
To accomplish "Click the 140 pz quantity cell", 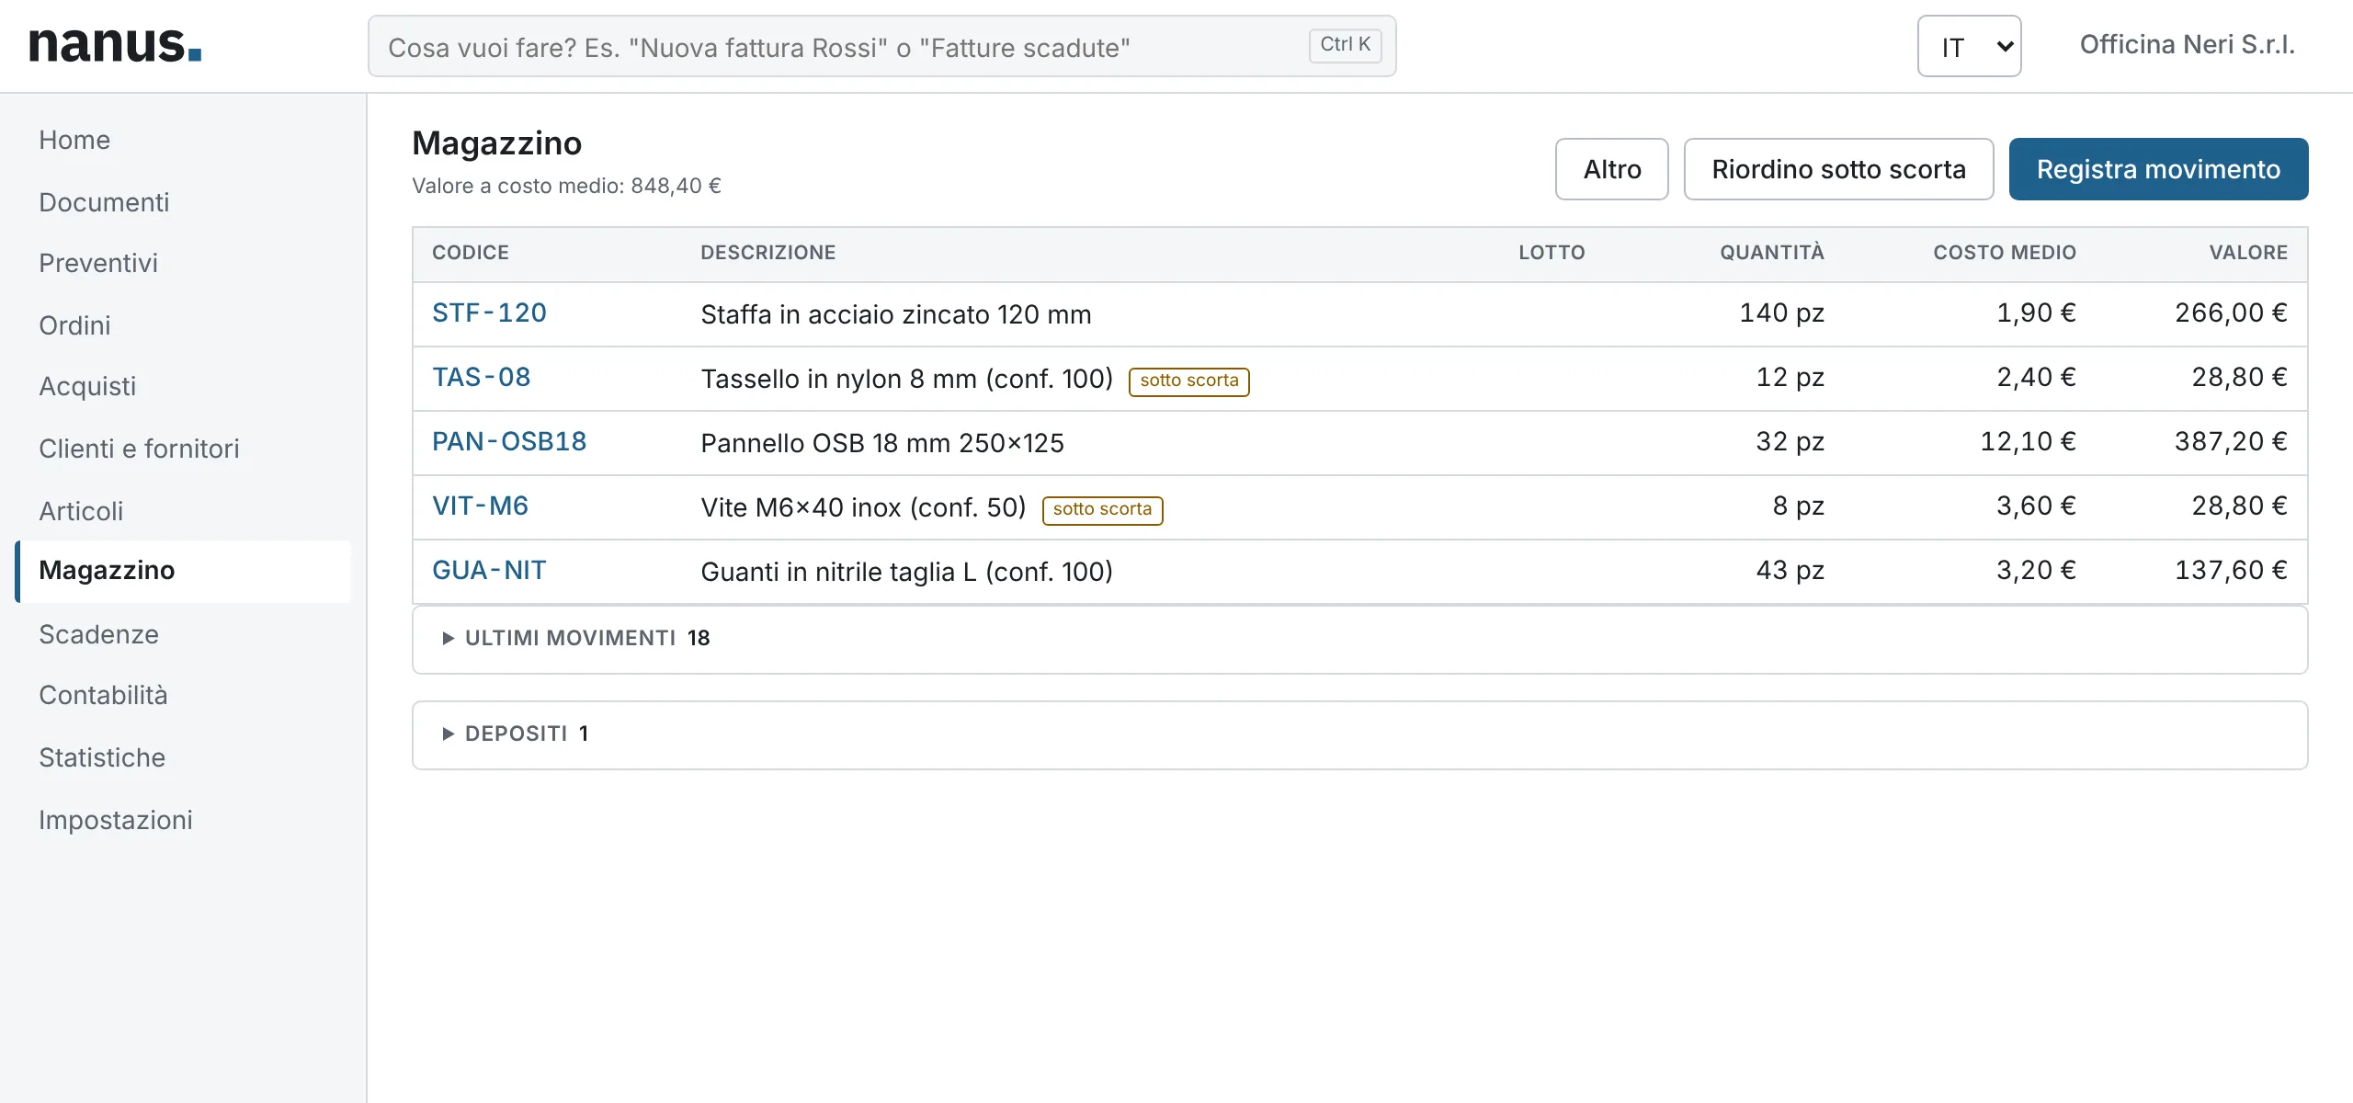I will pyautogui.click(x=1781, y=313).
